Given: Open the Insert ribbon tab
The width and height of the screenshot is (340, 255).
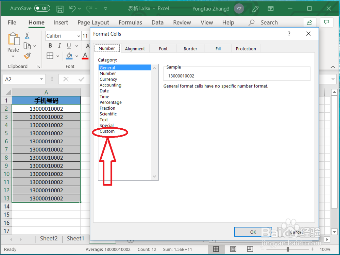Looking at the screenshot, I should point(61,22).
